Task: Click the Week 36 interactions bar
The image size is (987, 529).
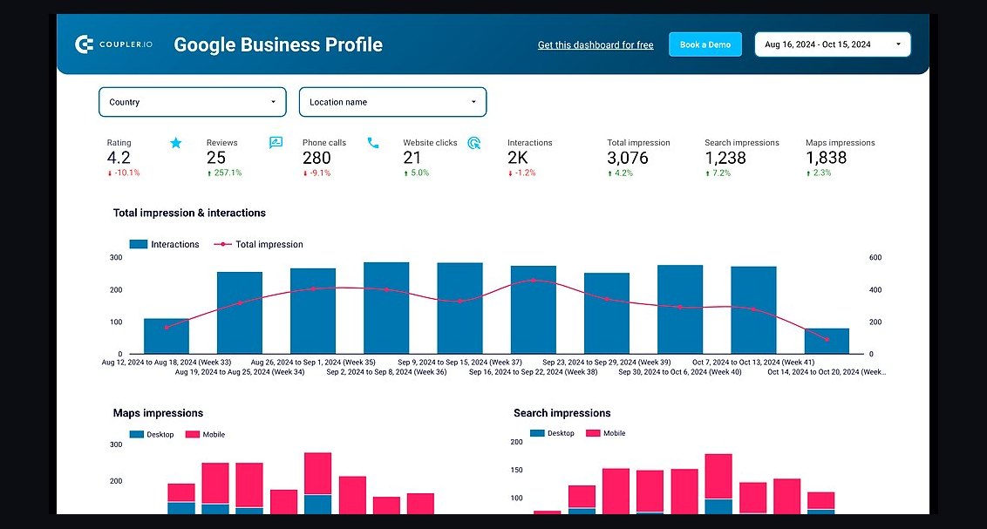Action: 386,309
